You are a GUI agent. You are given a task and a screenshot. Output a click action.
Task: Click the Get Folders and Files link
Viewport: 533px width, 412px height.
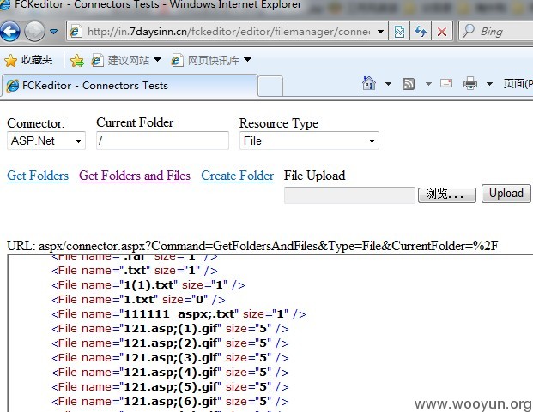135,176
